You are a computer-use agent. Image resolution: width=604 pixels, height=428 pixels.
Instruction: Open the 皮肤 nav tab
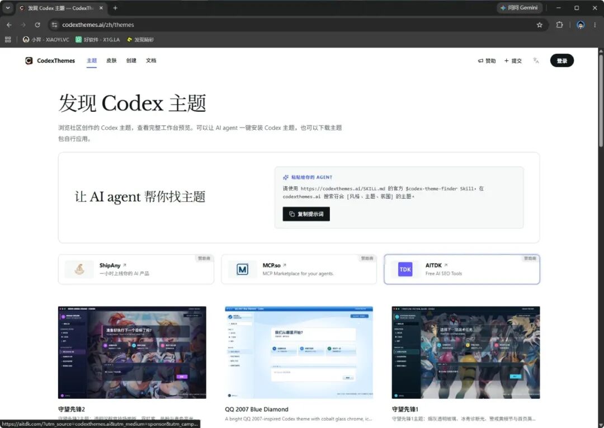[x=111, y=60]
